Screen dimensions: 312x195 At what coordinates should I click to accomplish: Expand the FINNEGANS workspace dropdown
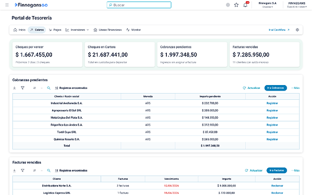tap(297, 5)
